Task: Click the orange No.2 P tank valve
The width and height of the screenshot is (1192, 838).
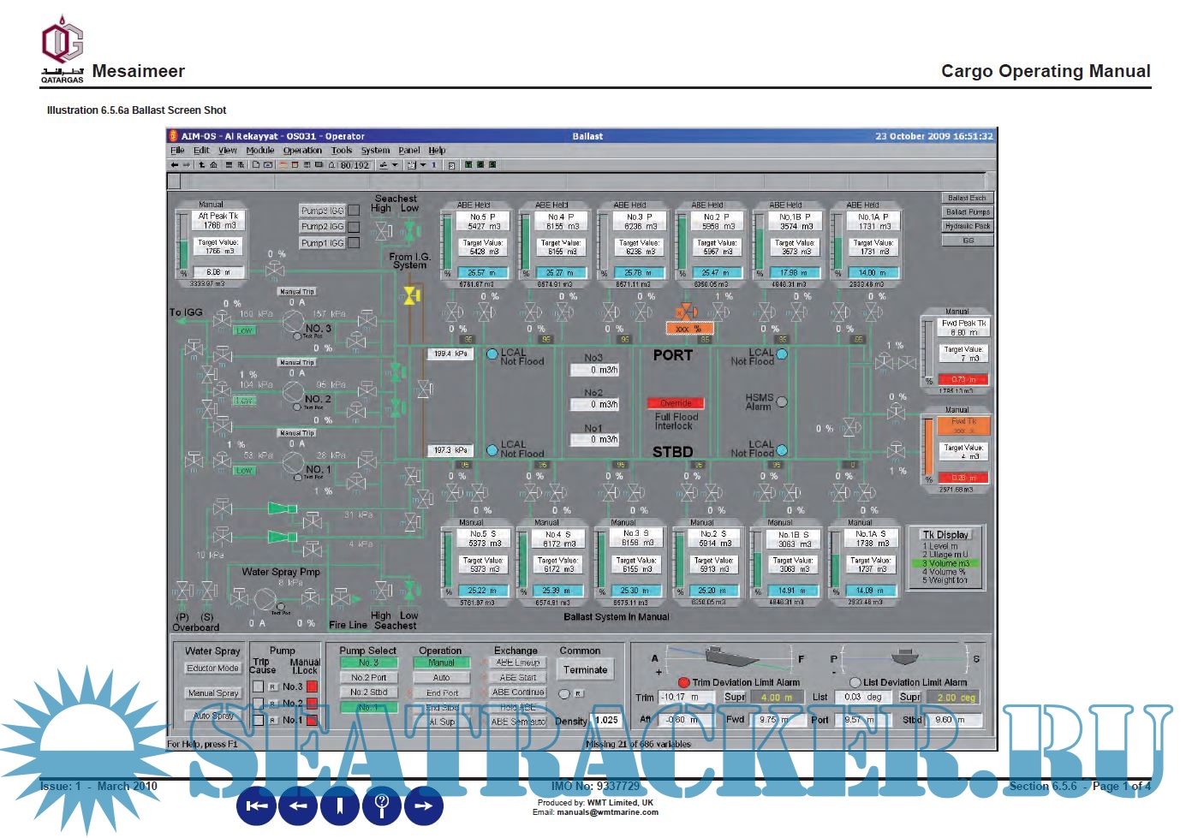Action: click(687, 312)
